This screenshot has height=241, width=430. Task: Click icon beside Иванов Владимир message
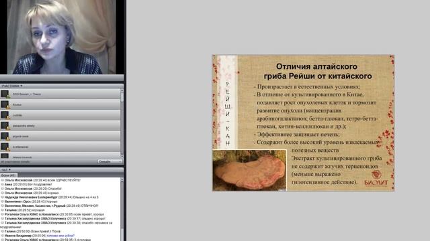point(2,236)
